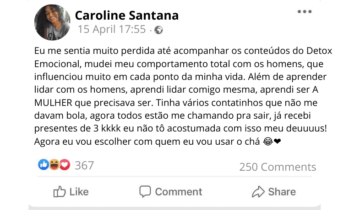Open the 15 April 17:55 timestamp link
The height and width of the screenshot is (210, 338).
112,29
